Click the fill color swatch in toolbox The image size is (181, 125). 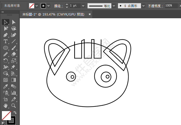(6, 115)
